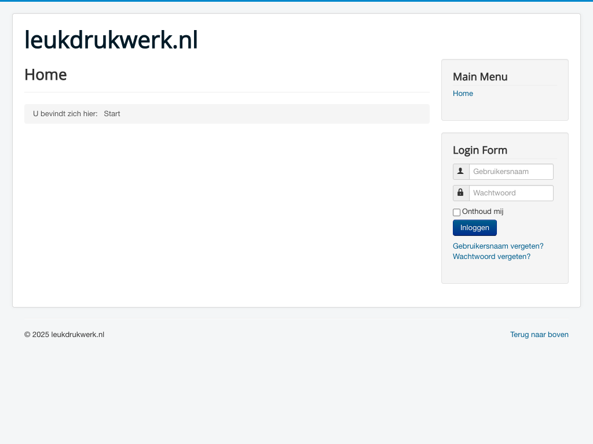Click the blue stripe at page top
The width and height of the screenshot is (593, 444).
pos(296,1)
